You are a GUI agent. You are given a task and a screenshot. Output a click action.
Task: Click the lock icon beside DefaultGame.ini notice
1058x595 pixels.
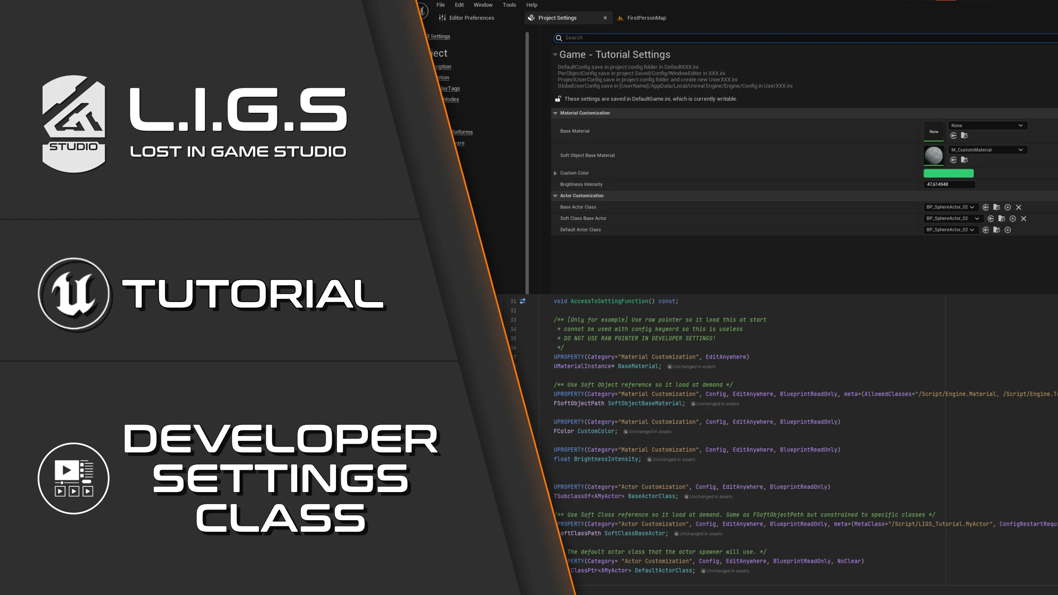pos(558,99)
